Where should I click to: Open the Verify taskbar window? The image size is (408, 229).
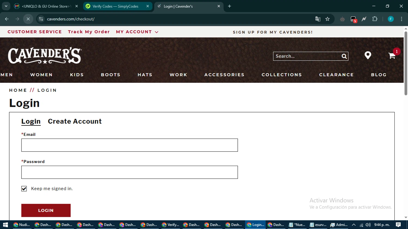click(171, 225)
